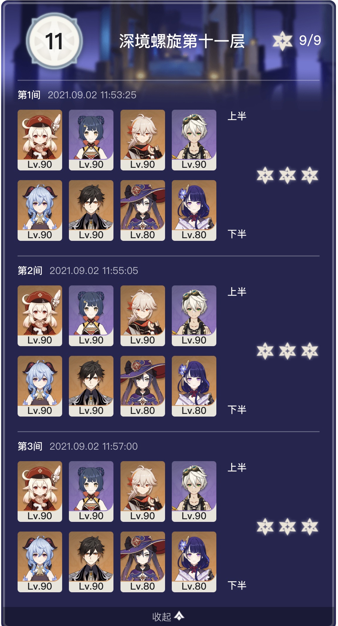This screenshot has height=626, width=338.
Task: Select Kazuha's portrait in chamber 1
Action: coord(143,140)
